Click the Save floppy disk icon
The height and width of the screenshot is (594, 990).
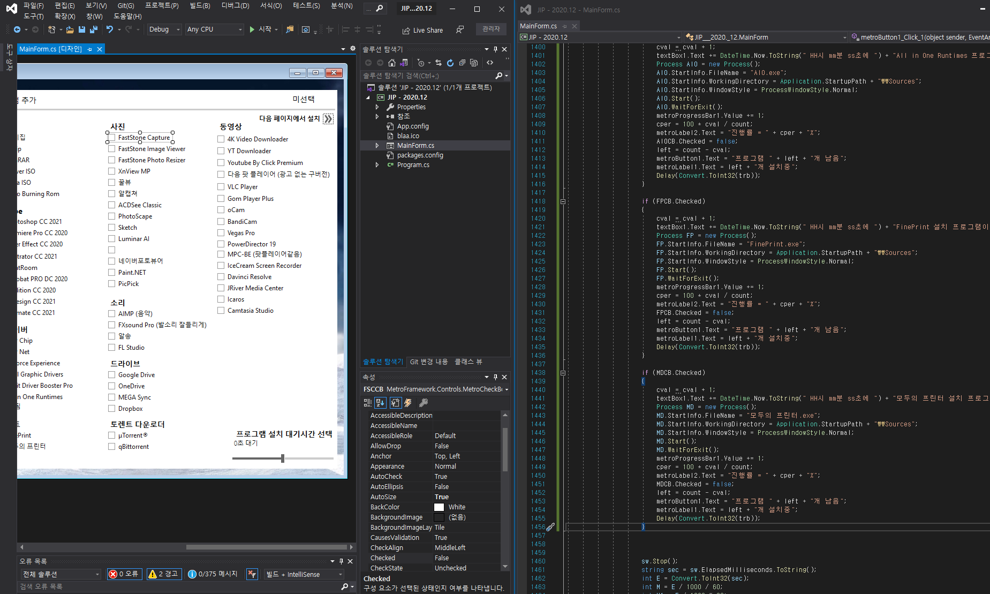(82, 29)
